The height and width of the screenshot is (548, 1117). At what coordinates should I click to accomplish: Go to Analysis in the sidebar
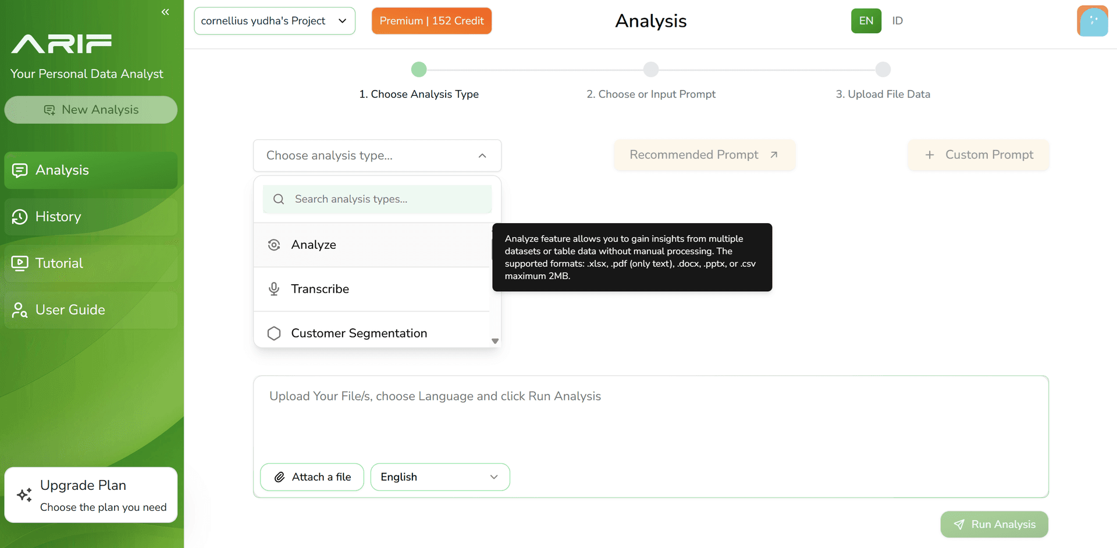(91, 170)
